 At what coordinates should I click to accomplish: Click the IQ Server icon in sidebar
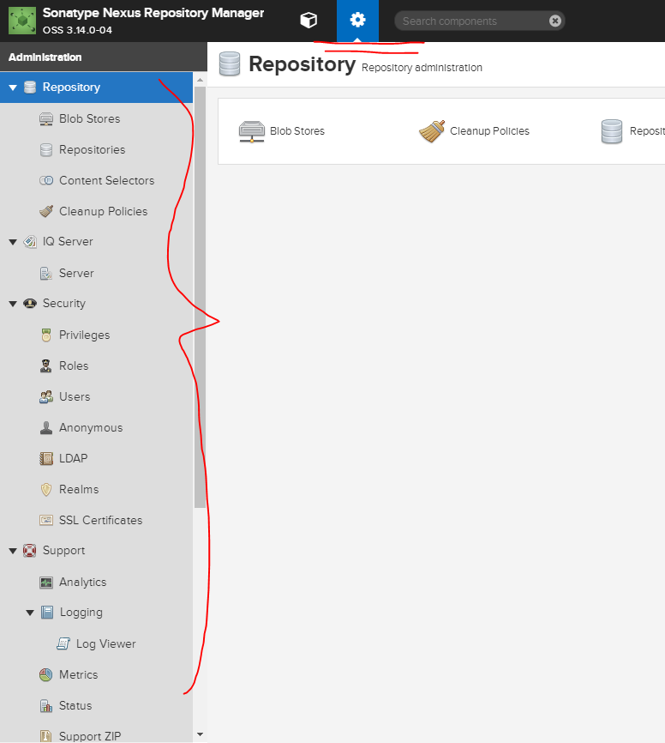[30, 242]
